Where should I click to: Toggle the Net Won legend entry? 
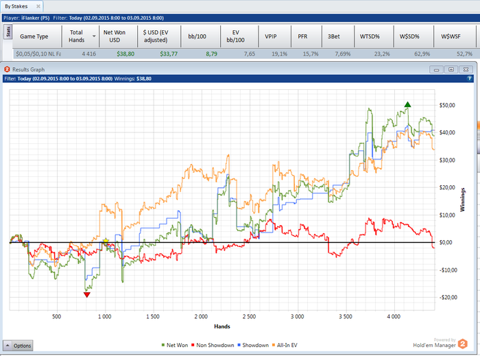point(174,345)
